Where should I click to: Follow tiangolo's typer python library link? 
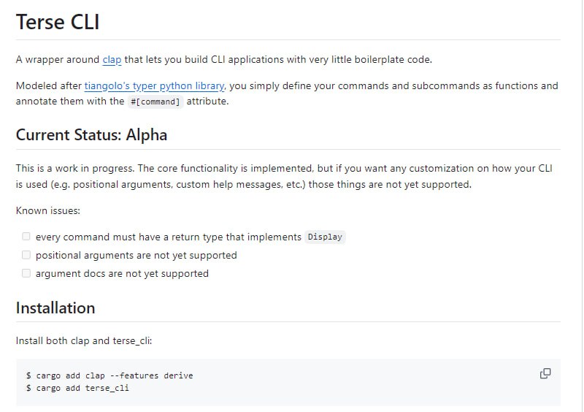(x=154, y=85)
